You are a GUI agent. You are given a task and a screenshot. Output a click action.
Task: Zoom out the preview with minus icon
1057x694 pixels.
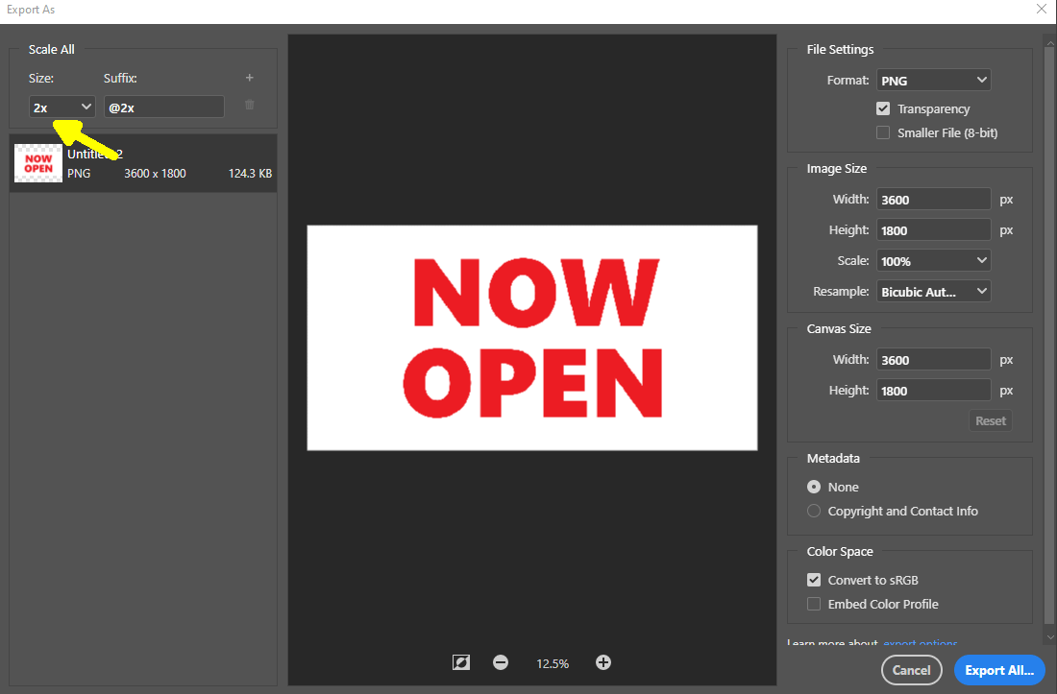click(501, 662)
